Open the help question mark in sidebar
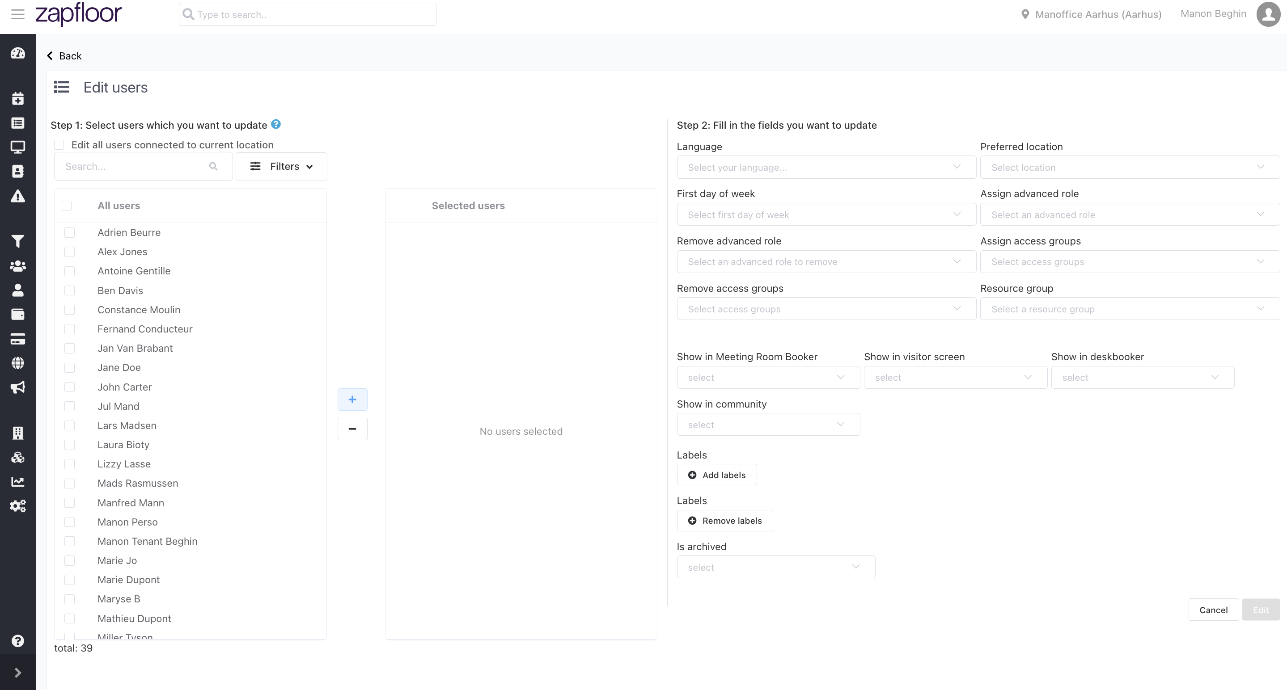Screen dimensions: 1287x690 [18, 640]
